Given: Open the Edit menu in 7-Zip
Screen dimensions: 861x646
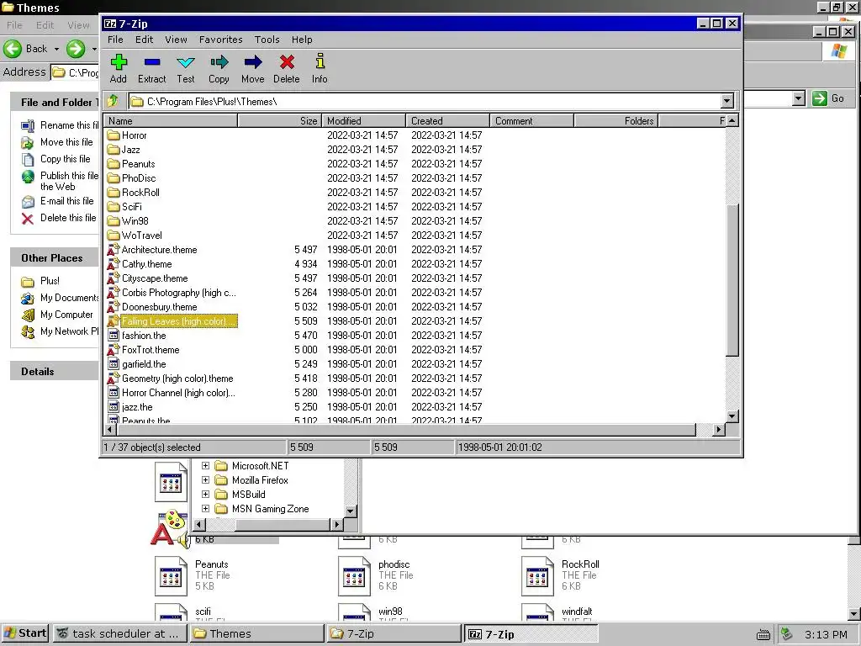Looking at the screenshot, I should [x=145, y=40].
